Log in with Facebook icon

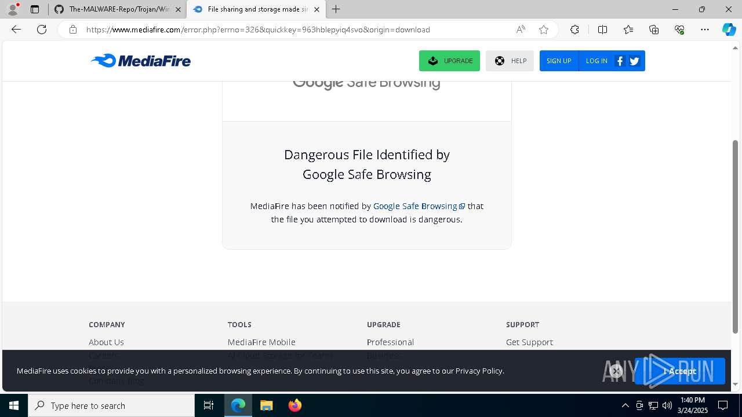[x=620, y=61]
